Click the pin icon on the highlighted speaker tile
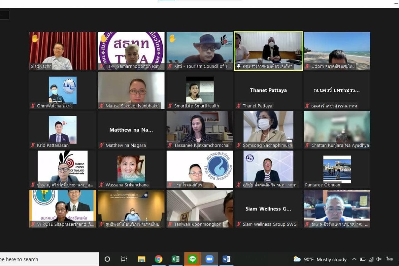The image size is (399, 266). tap(239, 66)
